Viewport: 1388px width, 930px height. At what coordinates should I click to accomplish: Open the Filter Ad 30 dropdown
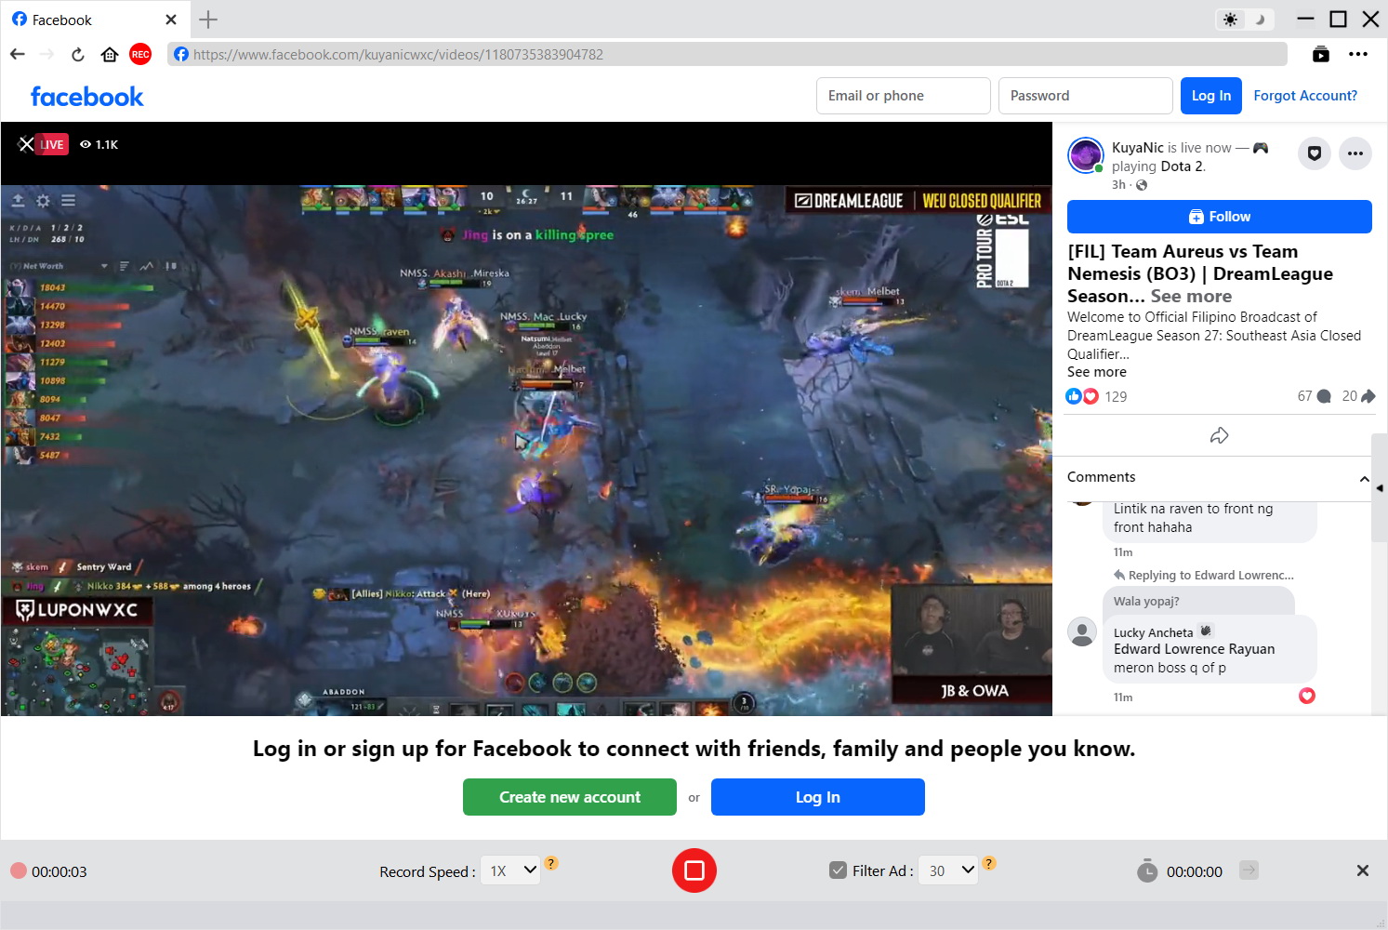[948, 870]
